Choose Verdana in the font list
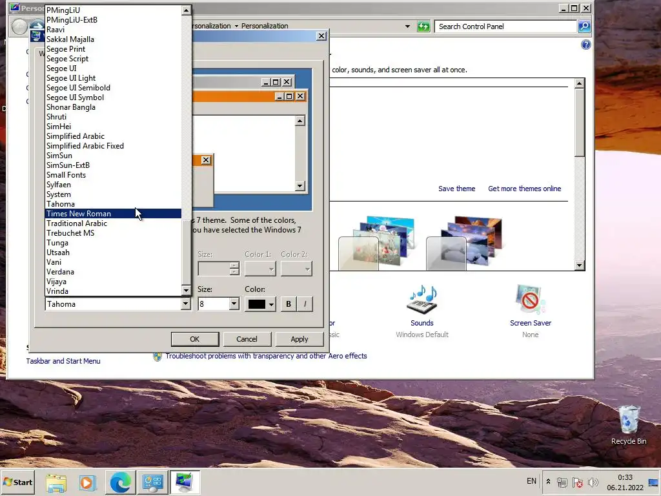This screenshot has height=496, width=661. [113, 272]
